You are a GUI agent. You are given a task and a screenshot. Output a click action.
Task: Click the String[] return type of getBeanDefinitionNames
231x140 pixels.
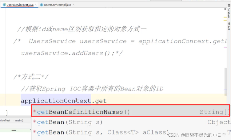pos(215,112)
